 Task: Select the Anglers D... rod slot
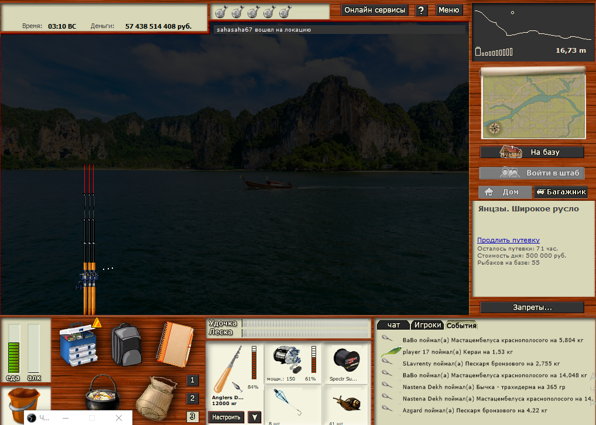[235, 376]
